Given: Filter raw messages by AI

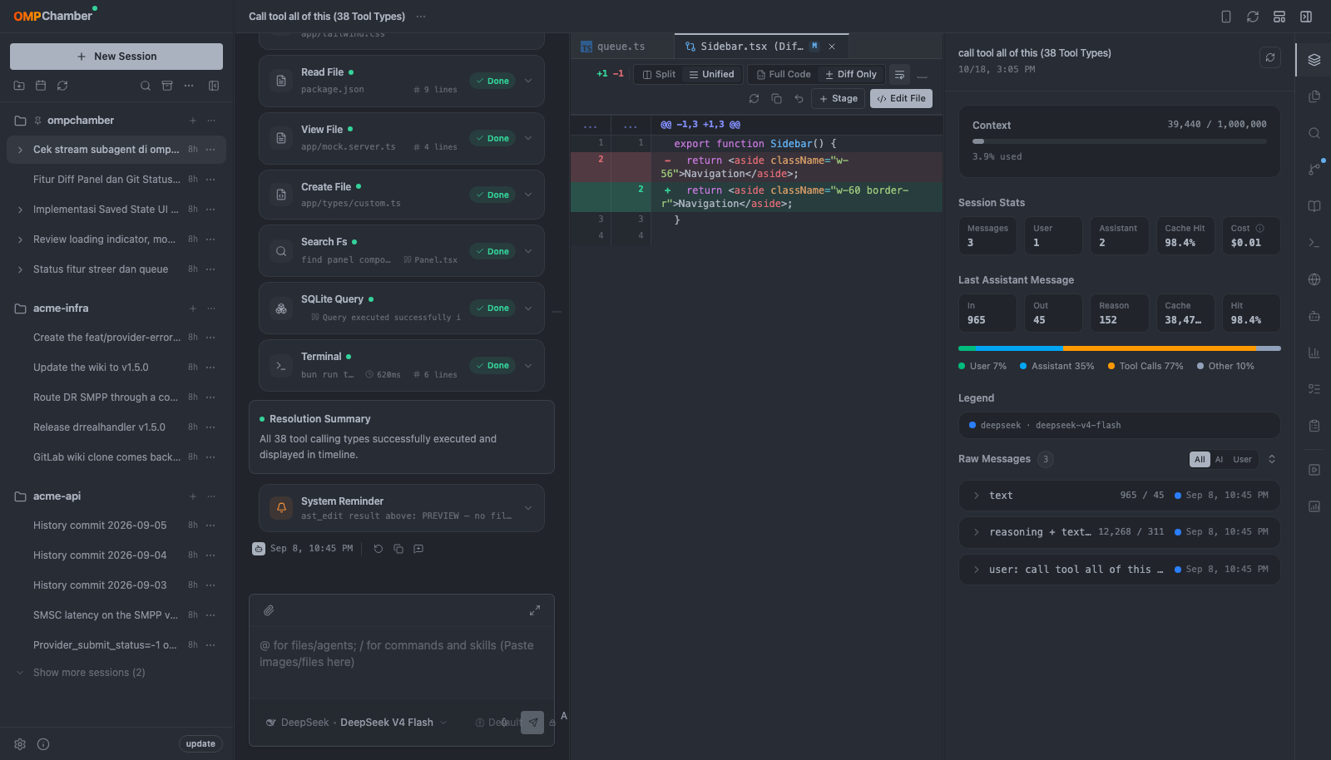Looking at the screenshot, I should 1219,459.
